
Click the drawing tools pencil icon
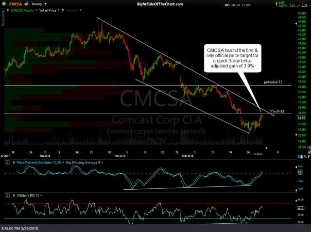point(309,152)
